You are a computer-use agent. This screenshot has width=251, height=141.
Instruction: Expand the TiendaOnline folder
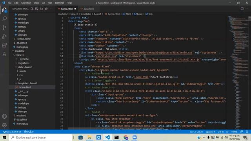click(x=24, y=39)
